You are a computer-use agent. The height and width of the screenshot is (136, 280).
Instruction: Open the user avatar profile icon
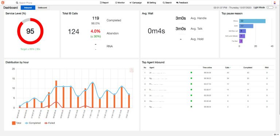point(275,3)
